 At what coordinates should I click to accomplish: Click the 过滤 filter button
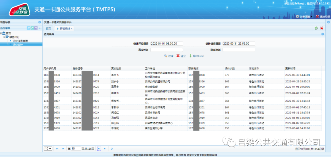[169, 56]
